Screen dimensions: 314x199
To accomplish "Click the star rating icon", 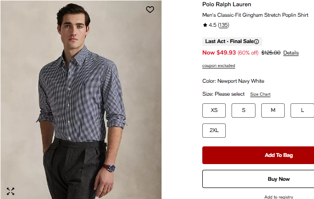I will [x=205, y=25].
